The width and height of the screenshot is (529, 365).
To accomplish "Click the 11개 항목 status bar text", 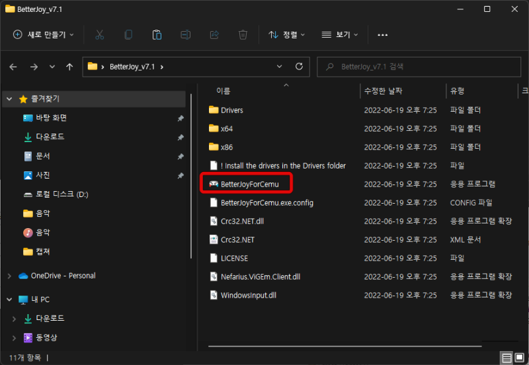I will point(24,358).
